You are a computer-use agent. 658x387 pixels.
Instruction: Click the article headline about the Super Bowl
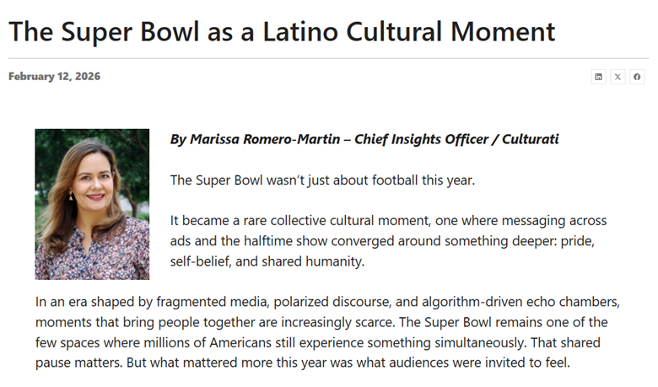282,31
